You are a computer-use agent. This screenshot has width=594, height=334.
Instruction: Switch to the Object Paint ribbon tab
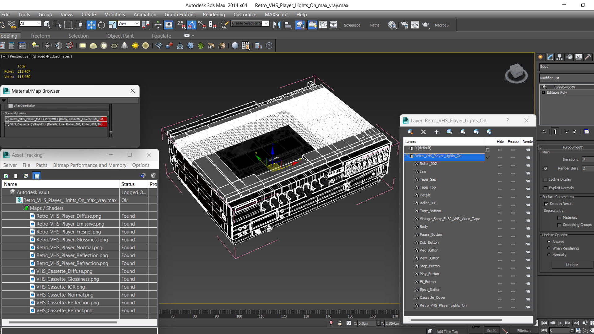[120, 36]
